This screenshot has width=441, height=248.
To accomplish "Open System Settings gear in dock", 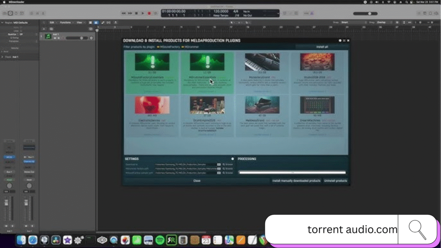I will [78, 240].
